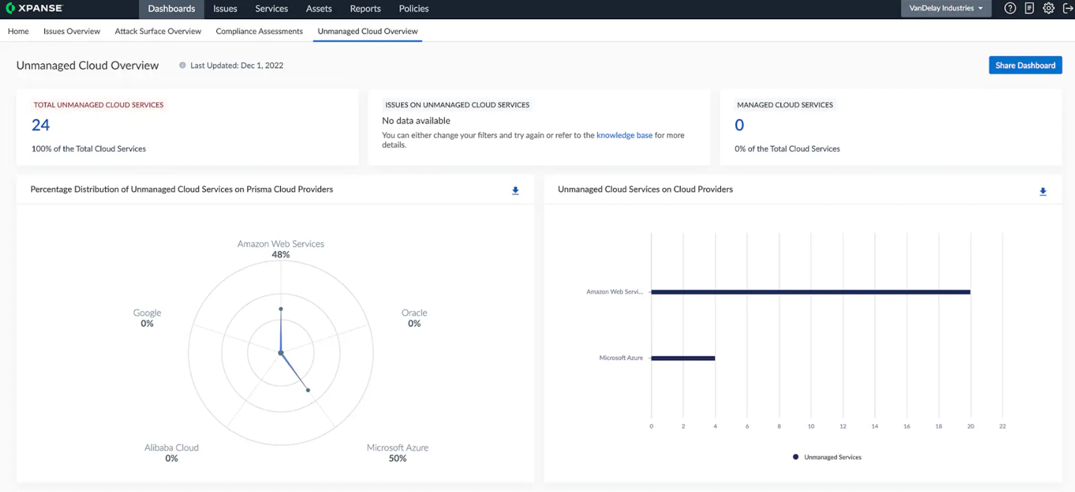Open the Policies menu
Image resolution: width=1075 pixels, height=492 pixels.
click(414, 9)
